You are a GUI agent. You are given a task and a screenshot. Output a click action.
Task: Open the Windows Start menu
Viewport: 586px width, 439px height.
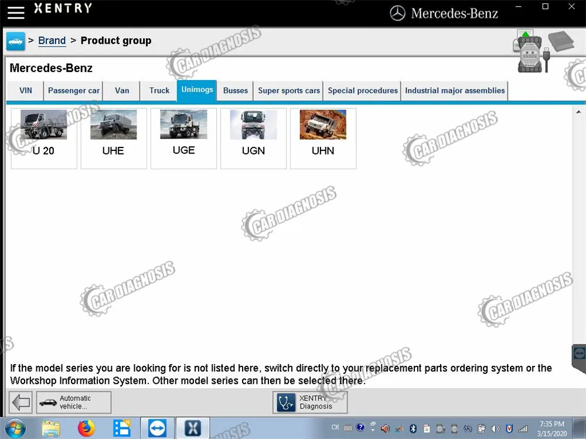coord(15,428)
